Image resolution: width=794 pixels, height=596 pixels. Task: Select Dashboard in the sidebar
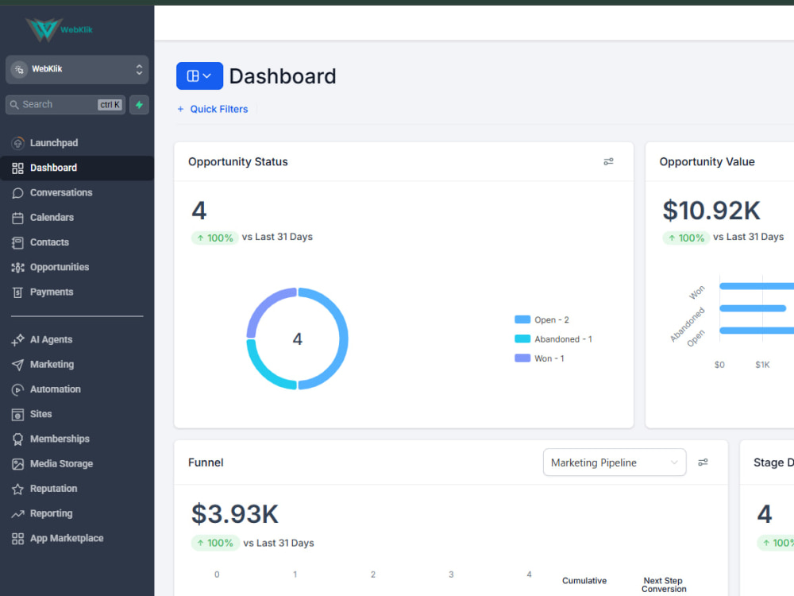77,168
